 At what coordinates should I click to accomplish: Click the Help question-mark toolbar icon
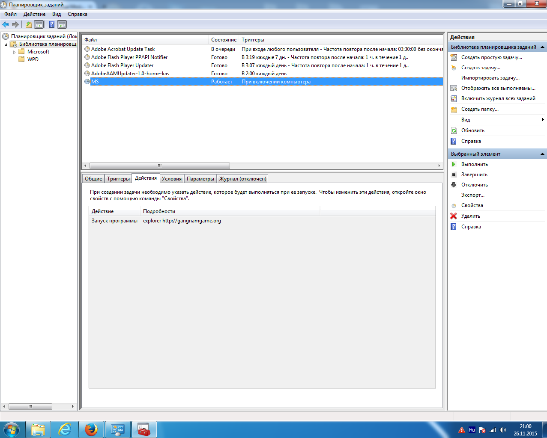pos(51,24)
